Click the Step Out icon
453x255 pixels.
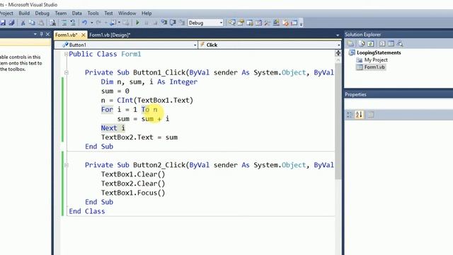(182, 23)
